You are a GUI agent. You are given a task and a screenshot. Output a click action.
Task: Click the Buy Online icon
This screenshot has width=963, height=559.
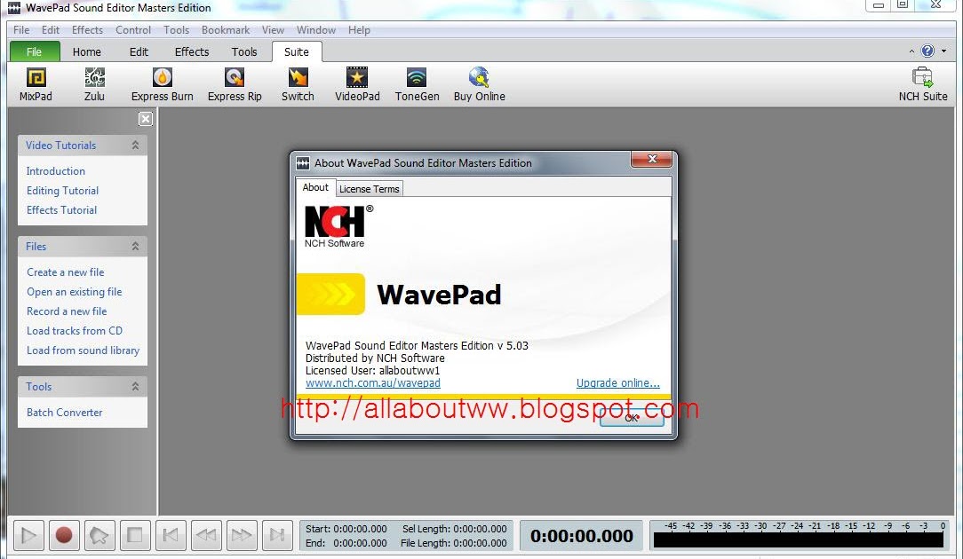[x=479, y=84]
